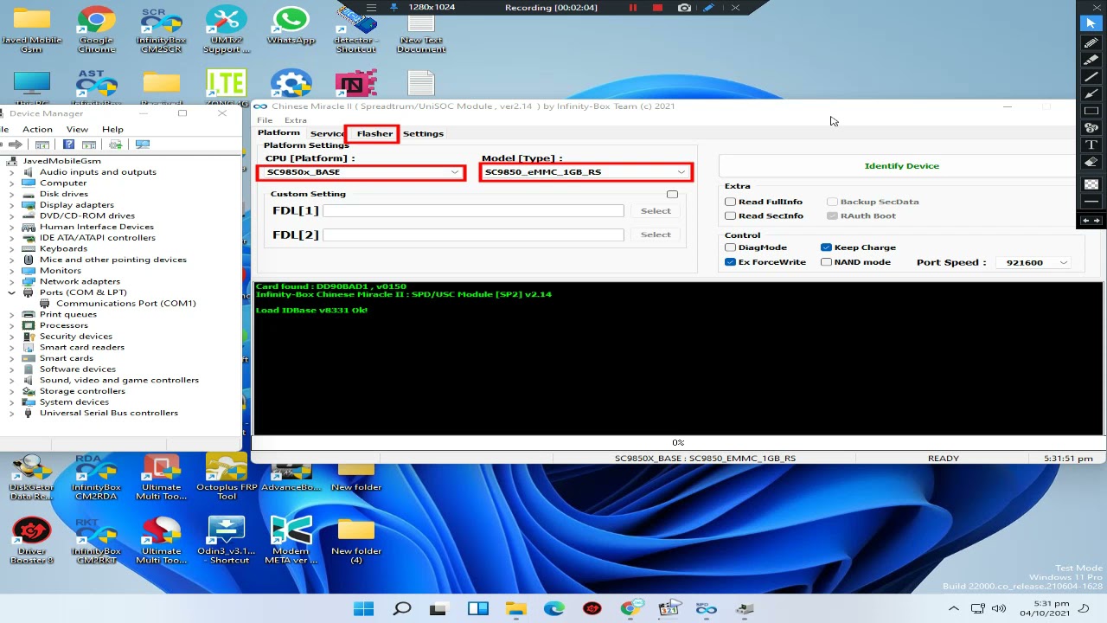Click the 0% progress bar
This screenshot has height=623, width=1107.
pyautogui.click(x=678, y=443)
